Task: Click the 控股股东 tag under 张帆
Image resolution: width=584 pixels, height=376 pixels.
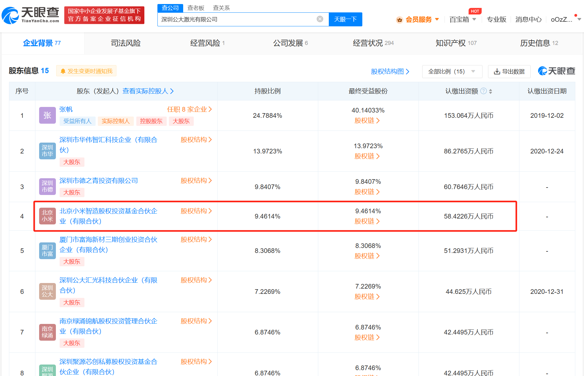Action: click(151, 121)
